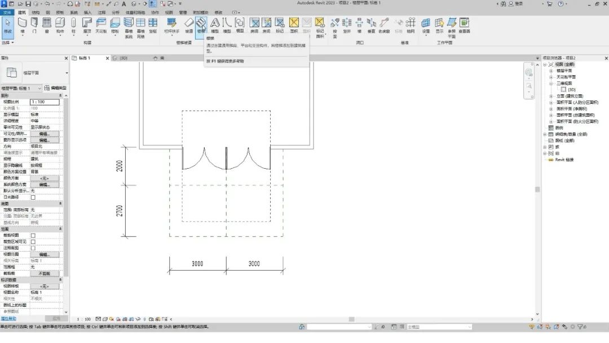
Task: Expand the Floor Plans (楼层平面) tree node
Action: point(551,71)
